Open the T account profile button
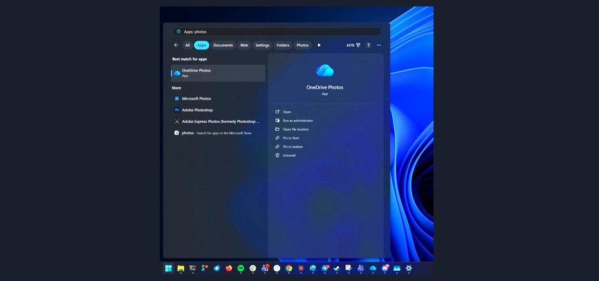Image resolution: width=599 pixels, height=281 pixels. [x=368, y=45]
